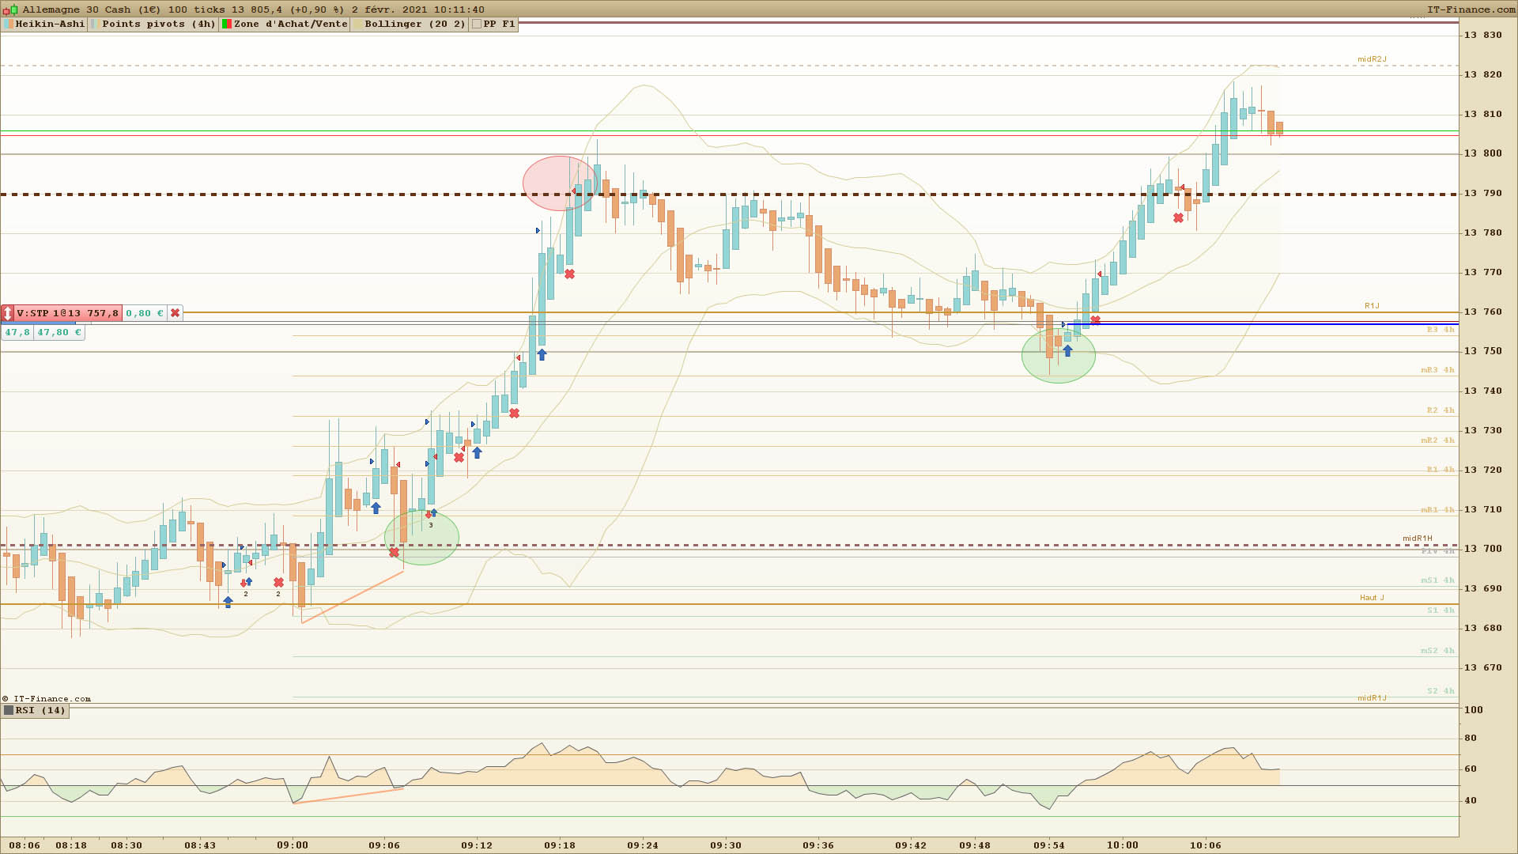The height and width of the screenshot is (854, 1518).
Task: Click the red X marker near 13 770 at 09:18
Action: pyautogui.click(x=569, y=274)
